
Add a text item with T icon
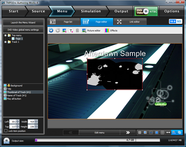pyautogui.click(x=71, y=31)
